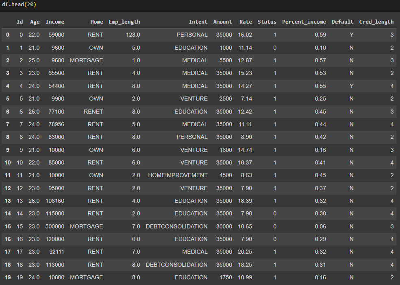Click the Income value 108160
Viewport: 400px width, 285px height.
(55, 201)
